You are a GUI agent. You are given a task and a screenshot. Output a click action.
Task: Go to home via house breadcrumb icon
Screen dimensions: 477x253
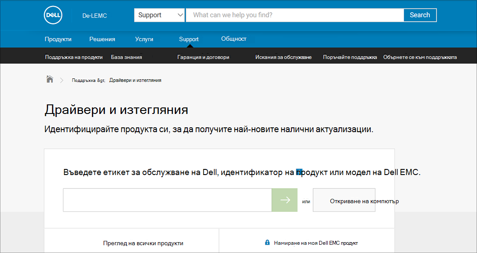tap(49, 80)
